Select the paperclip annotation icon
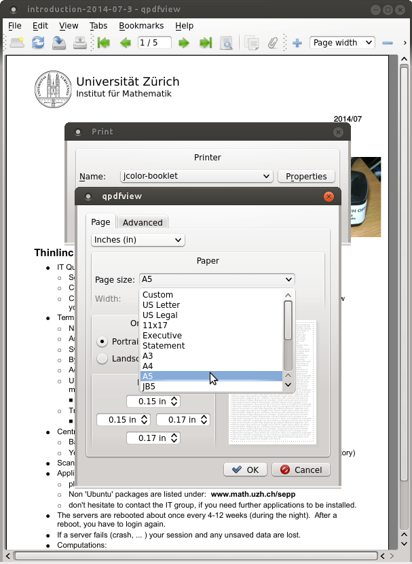412x564 pixels. coord(273,43)
